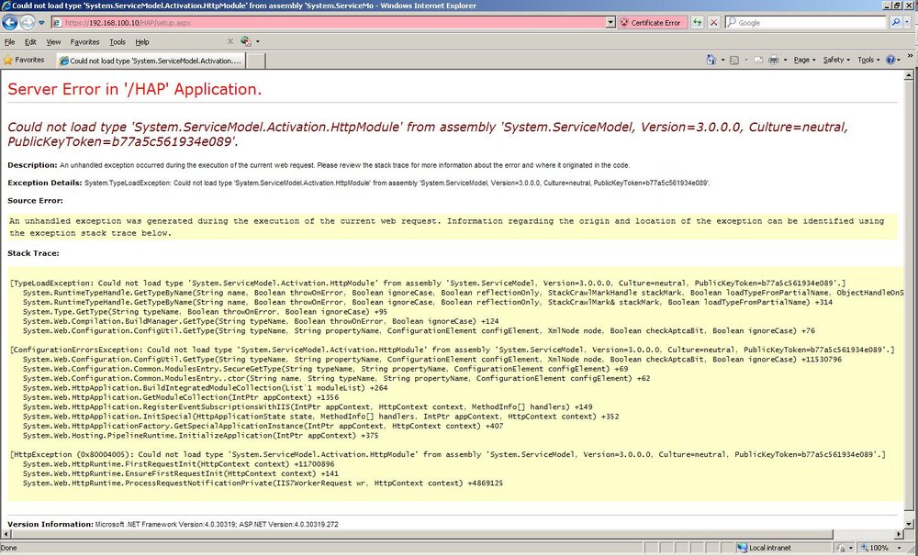Select the 'Could not load type' tab
Screen dimensions: 918x556
click(151, 61)
